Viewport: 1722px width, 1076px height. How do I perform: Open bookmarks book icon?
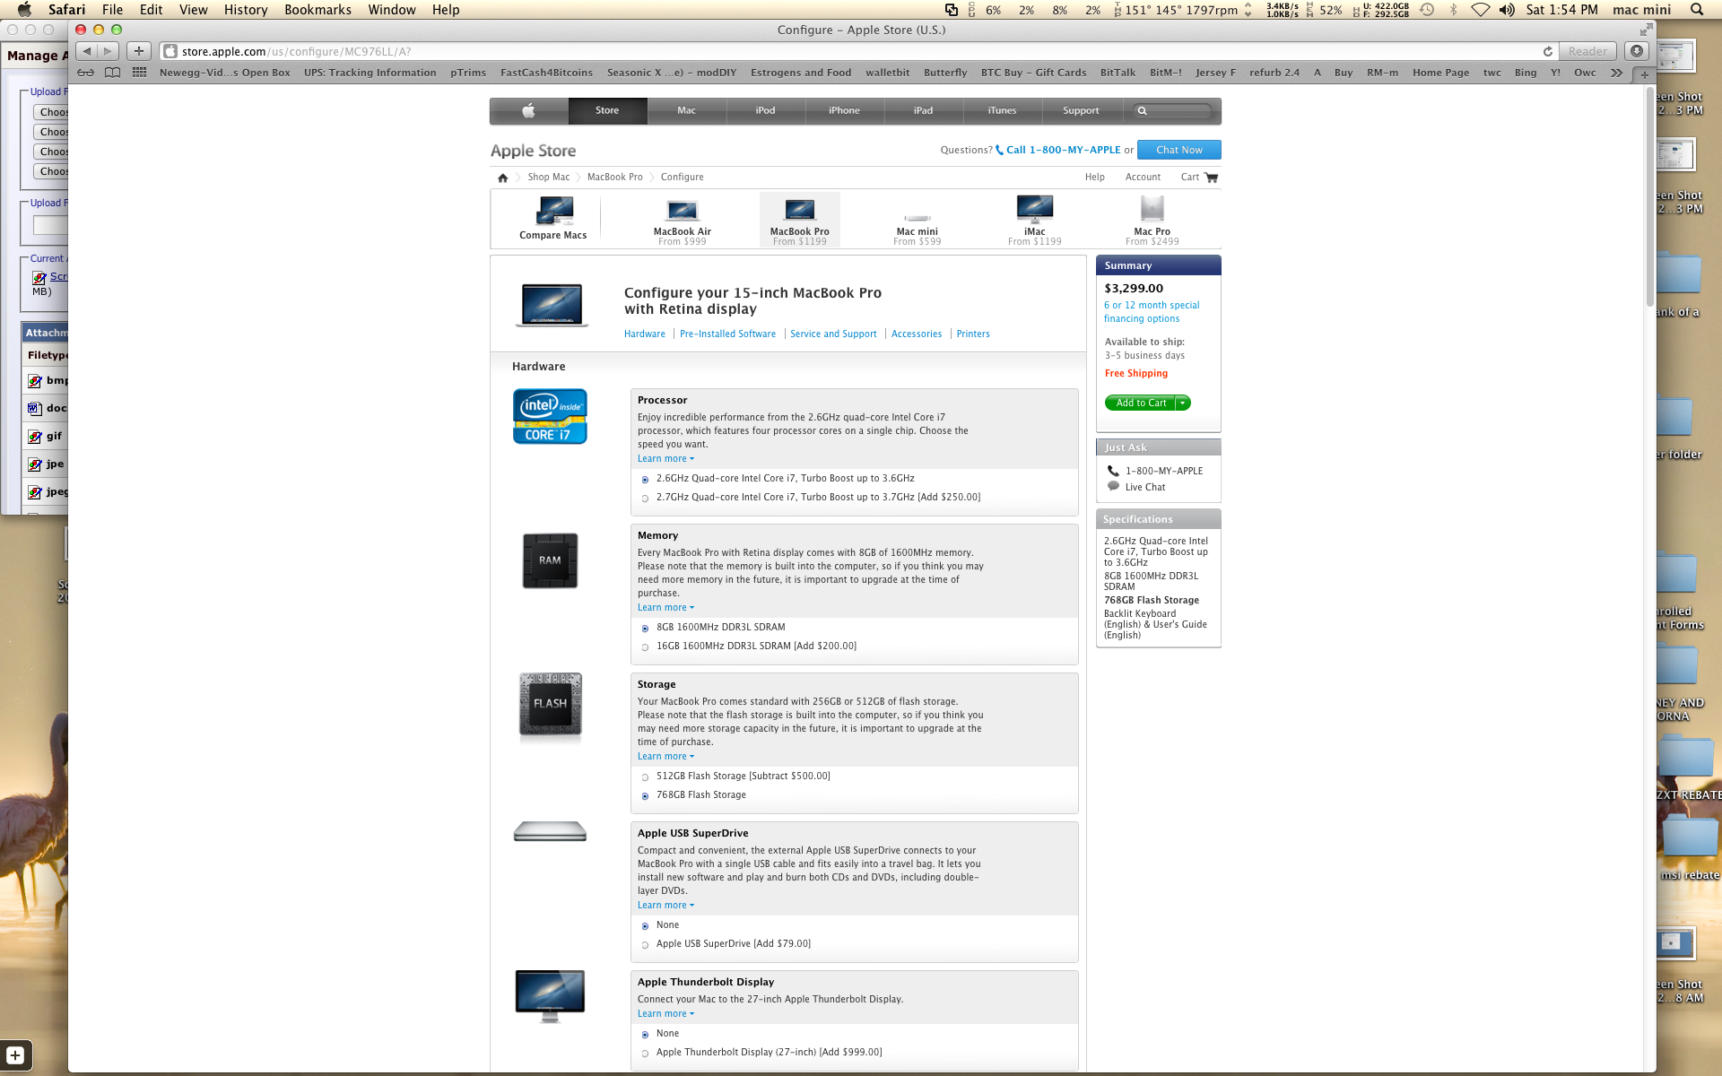(112, 73)
